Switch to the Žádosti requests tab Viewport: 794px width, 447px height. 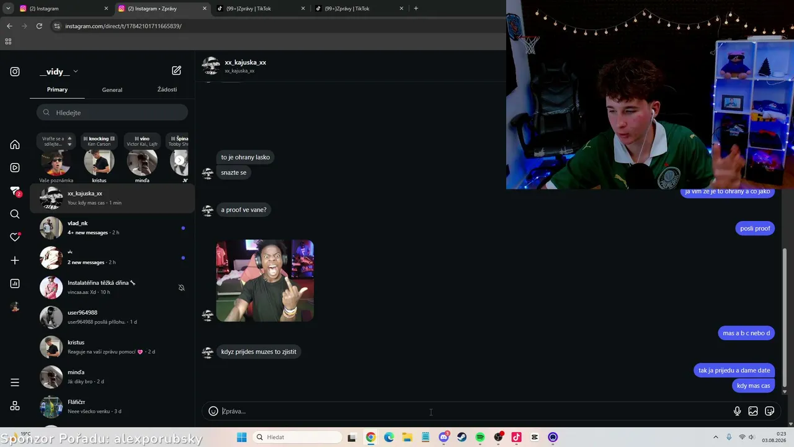pos(167,89)
